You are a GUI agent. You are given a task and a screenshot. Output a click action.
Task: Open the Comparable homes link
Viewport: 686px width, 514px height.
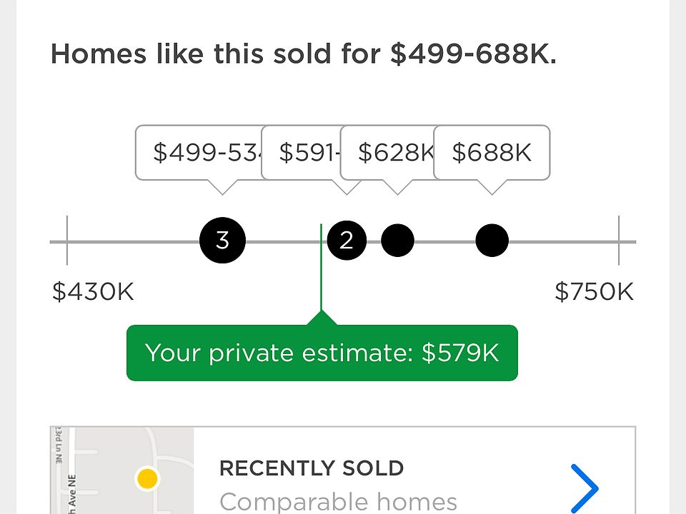click(x=338, y=502)
